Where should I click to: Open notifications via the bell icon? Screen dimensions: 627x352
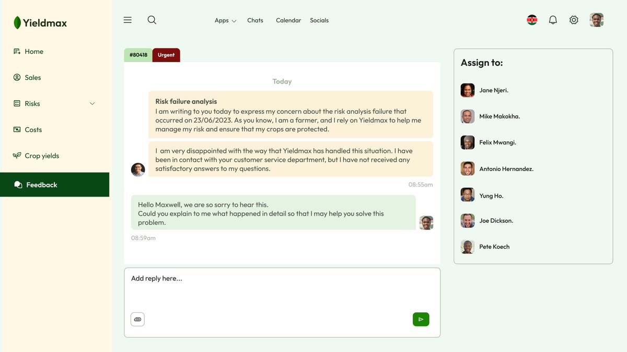click(552, 19)
